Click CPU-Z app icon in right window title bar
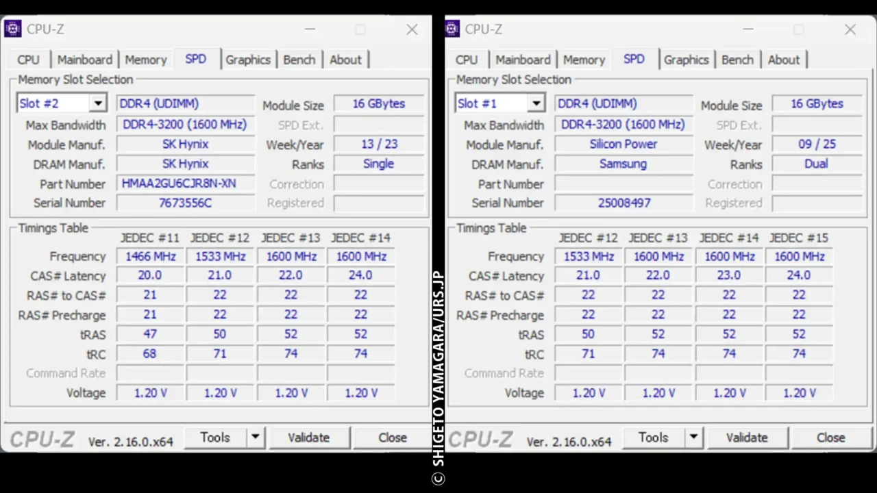 (452, 29)
